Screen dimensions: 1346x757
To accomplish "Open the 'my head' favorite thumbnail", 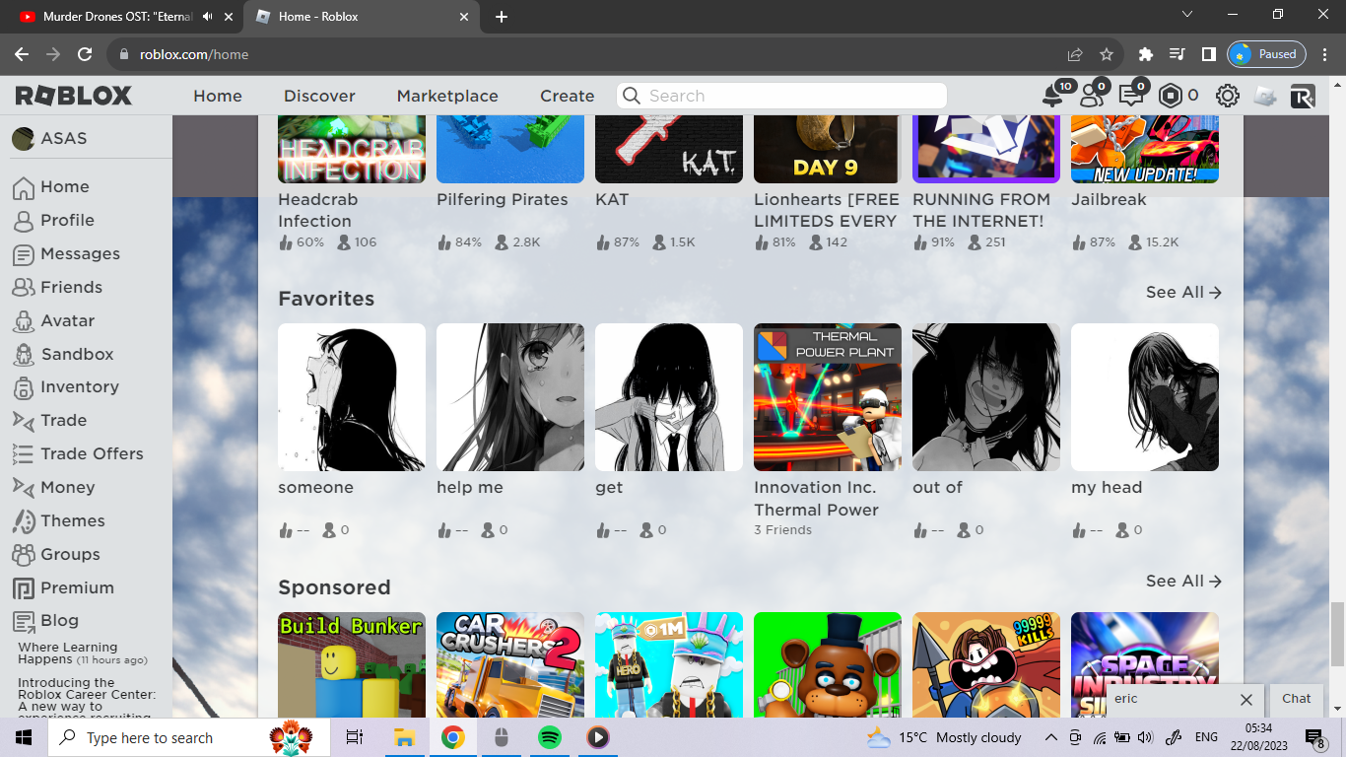I will coord(1145,397).
